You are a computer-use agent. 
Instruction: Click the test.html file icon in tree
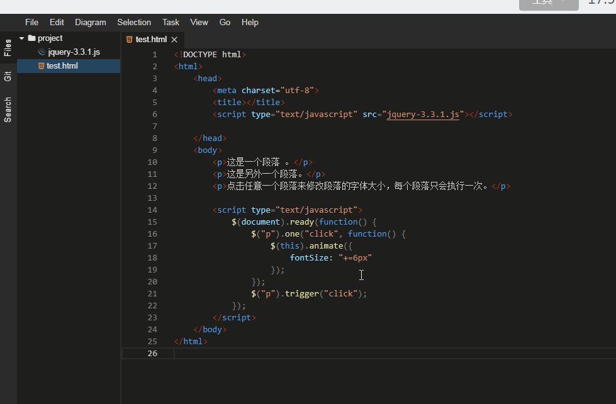41,65
